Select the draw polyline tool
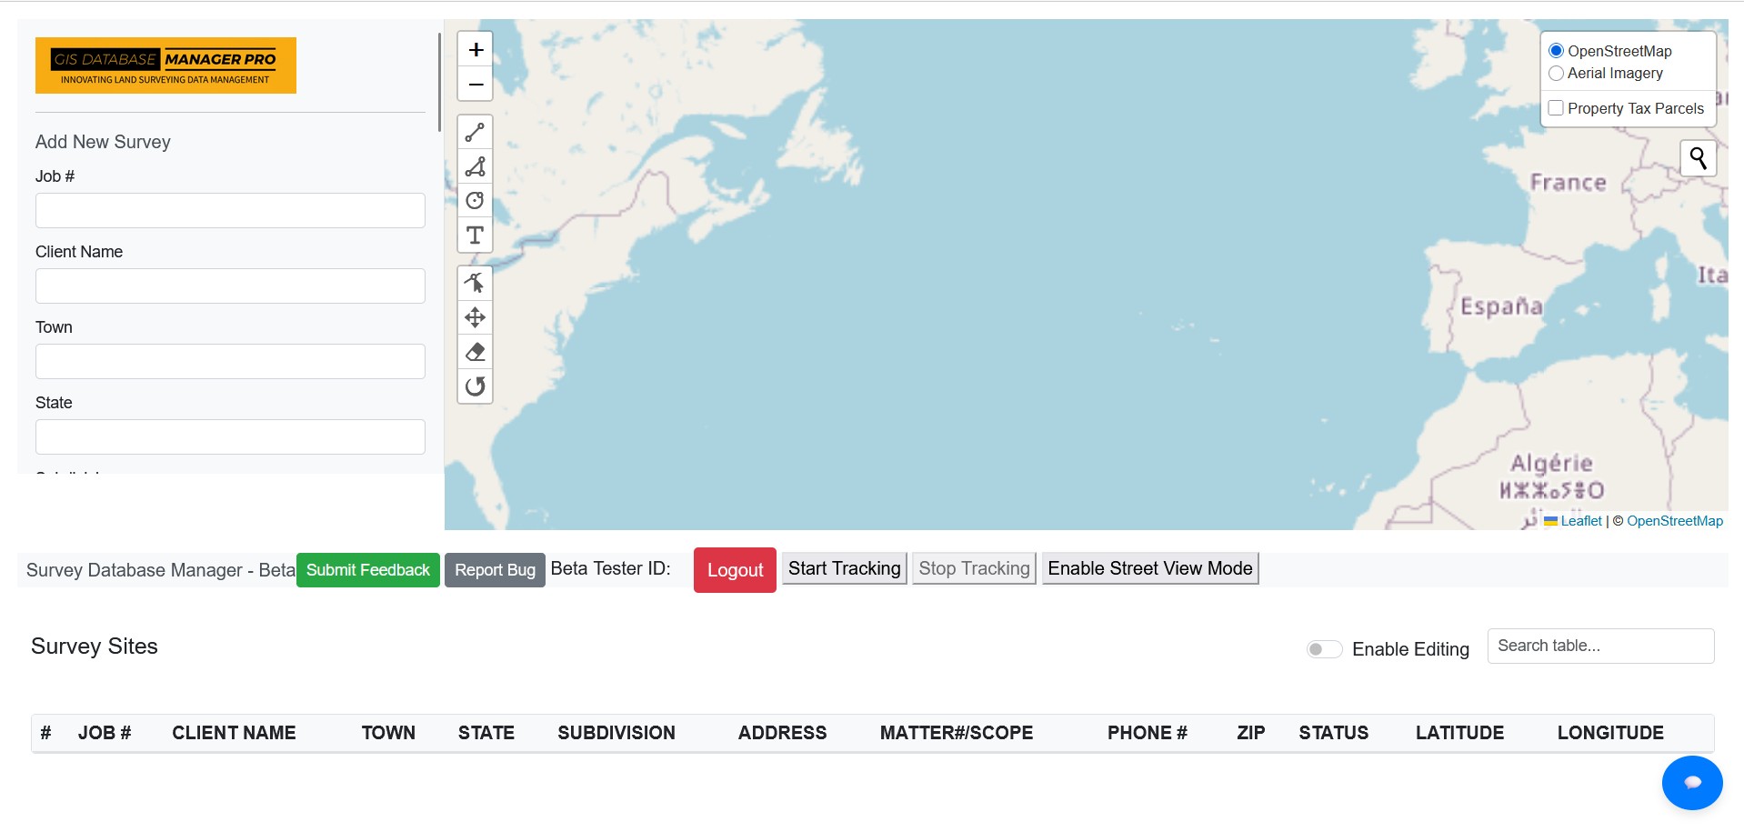This screenshot has width=1744, height=832. click(475, 133)
